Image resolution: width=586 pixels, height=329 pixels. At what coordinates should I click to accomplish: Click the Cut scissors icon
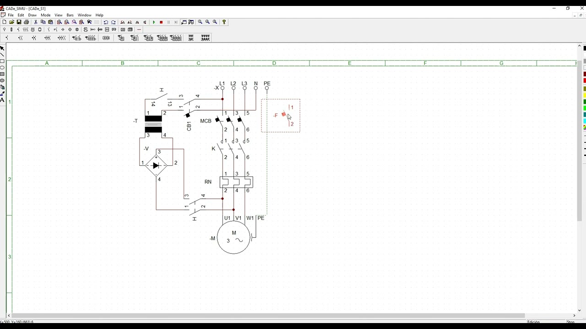pyautogui.click(x=36, y=22)
